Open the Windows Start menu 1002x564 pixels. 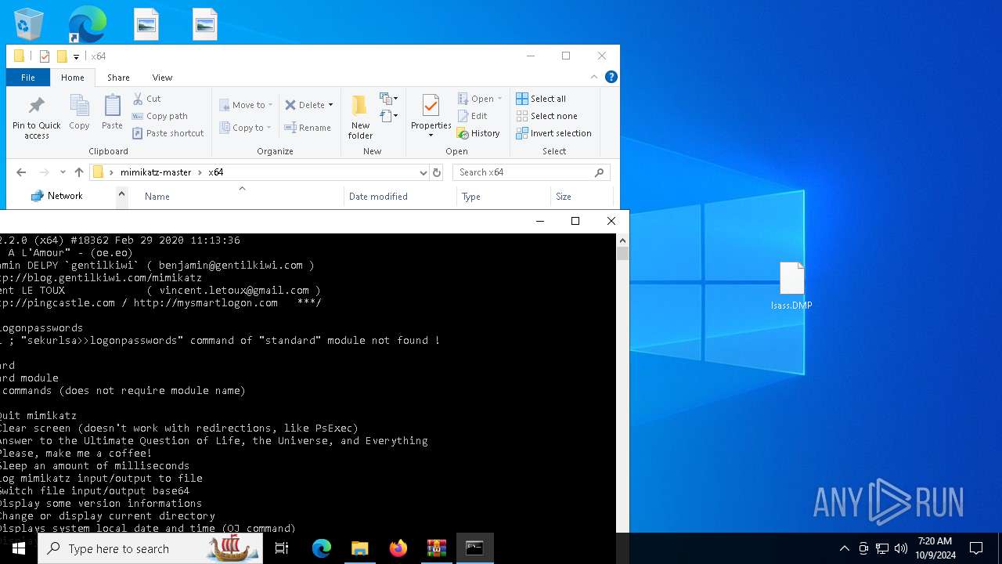tap(19, 548)
